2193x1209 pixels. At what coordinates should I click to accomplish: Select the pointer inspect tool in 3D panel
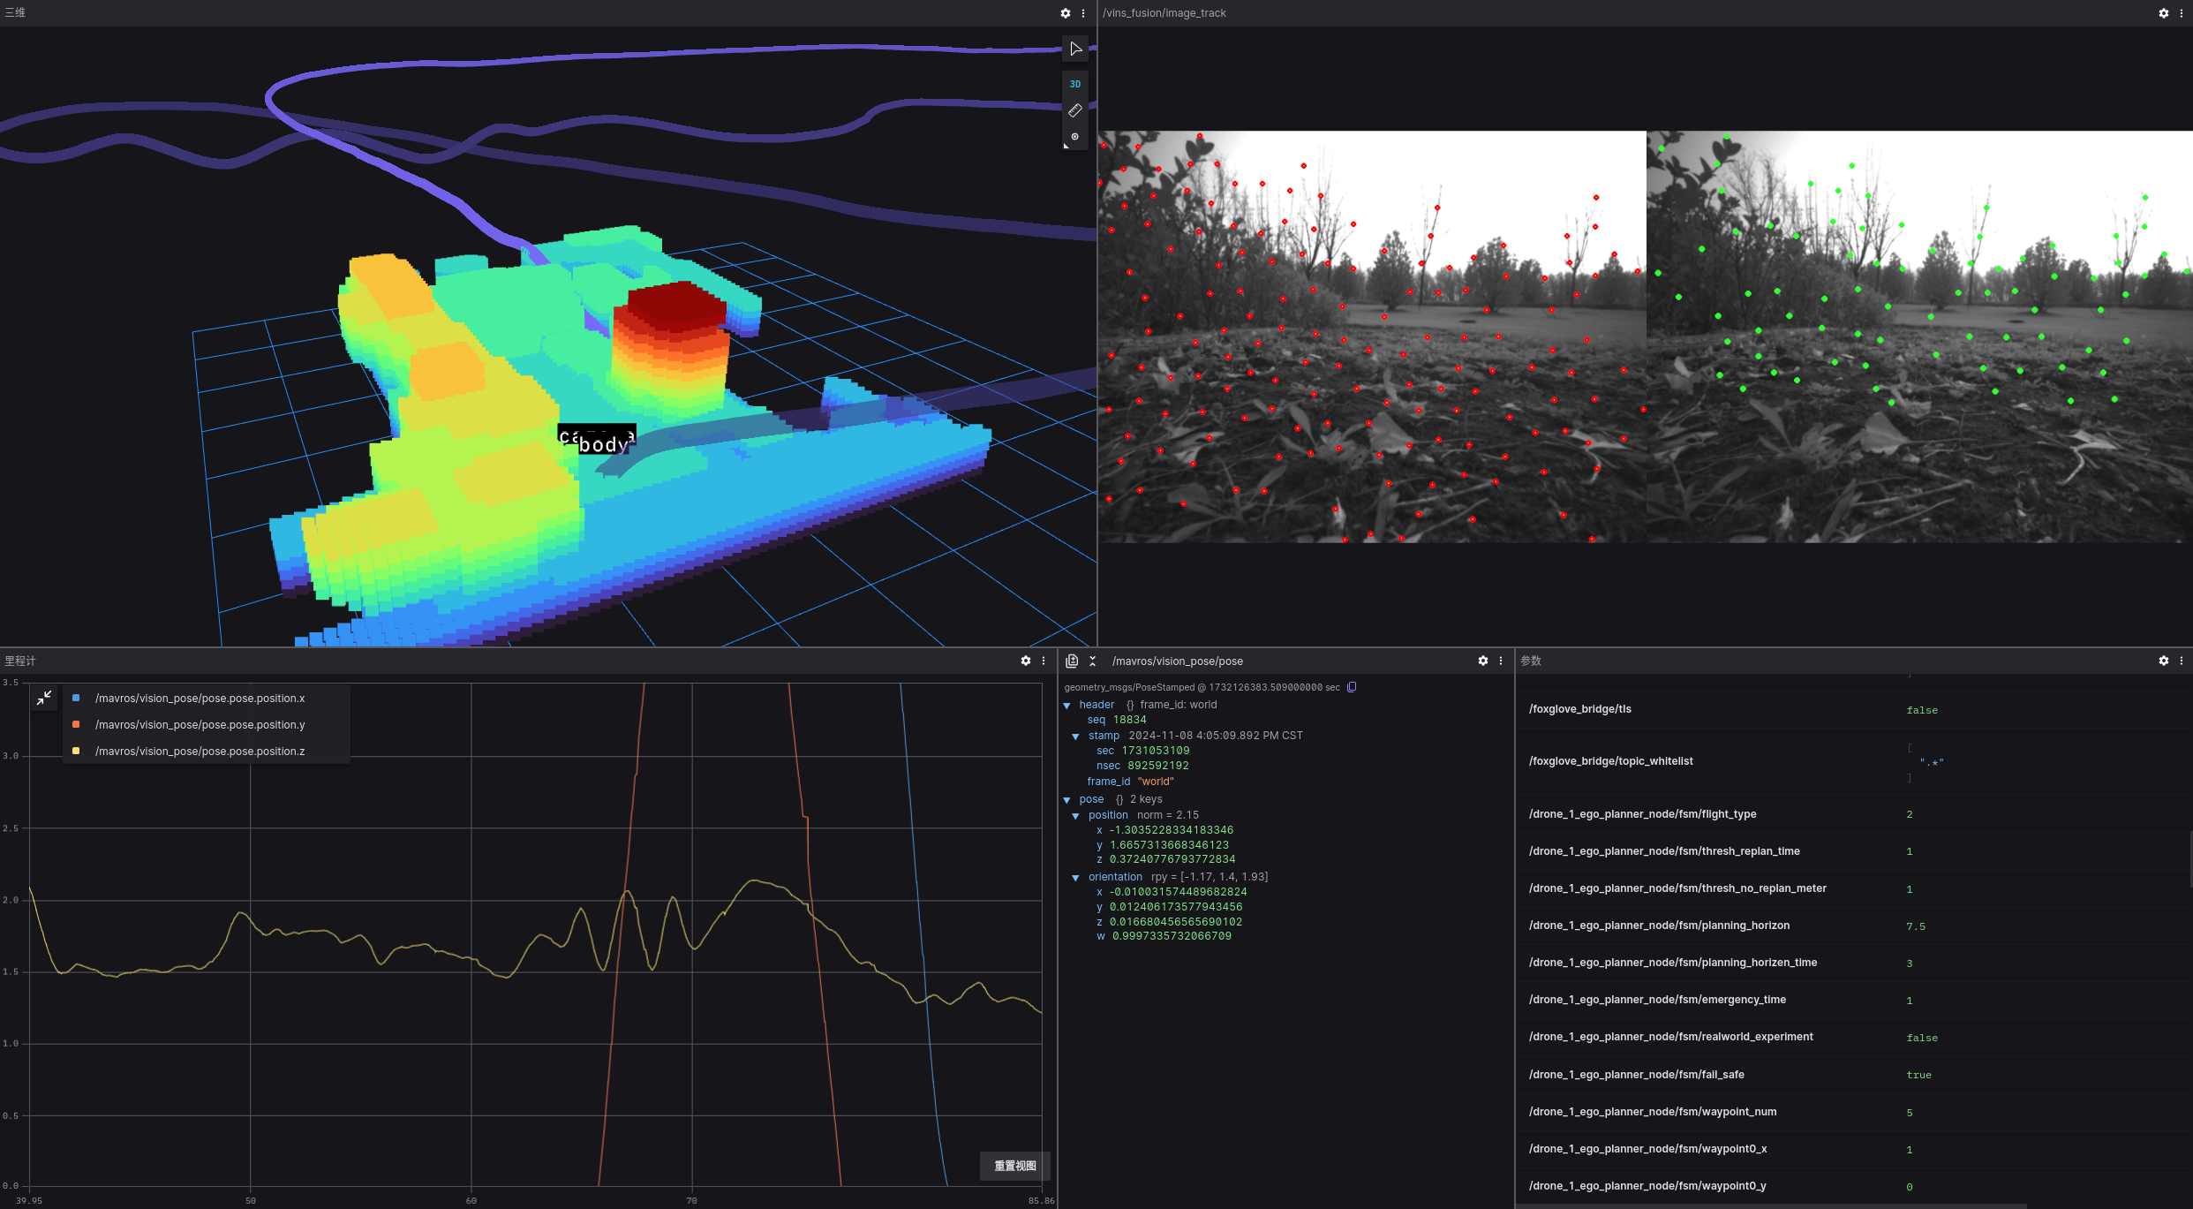(1075, 49)
